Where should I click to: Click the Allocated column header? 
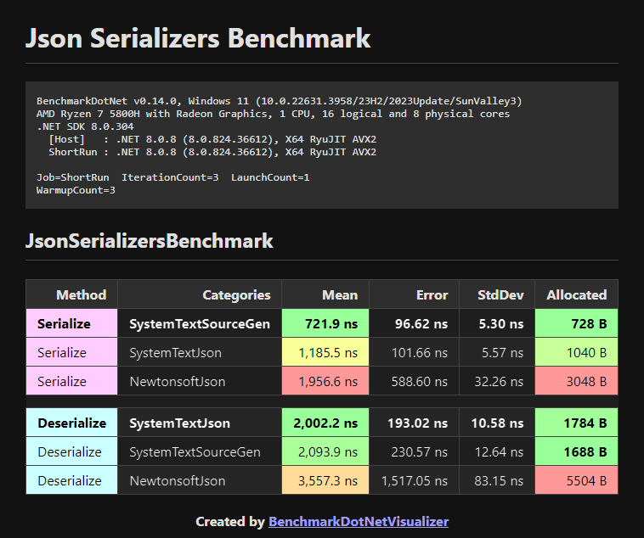577,294
